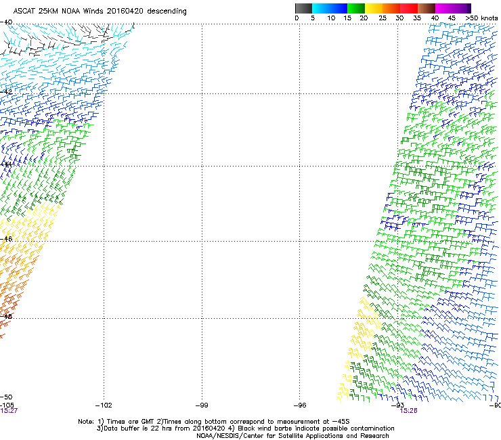This screenshot has width=501, height=440.
Task: Click the Data buffer is 22 hrs note
Action: point(245,428)
